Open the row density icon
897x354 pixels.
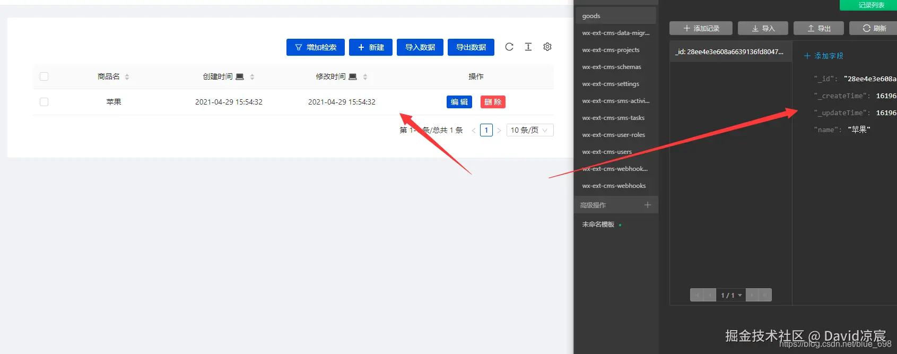[528, 47]
